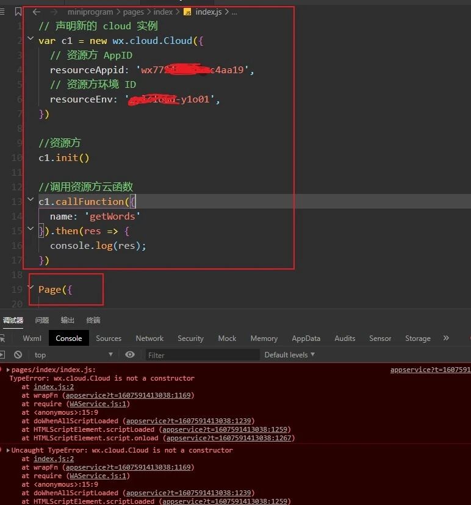Open index.js:2 link in first error

point(54,387)
